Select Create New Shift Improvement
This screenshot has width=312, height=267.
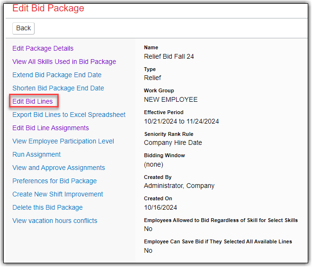[57, 194]
